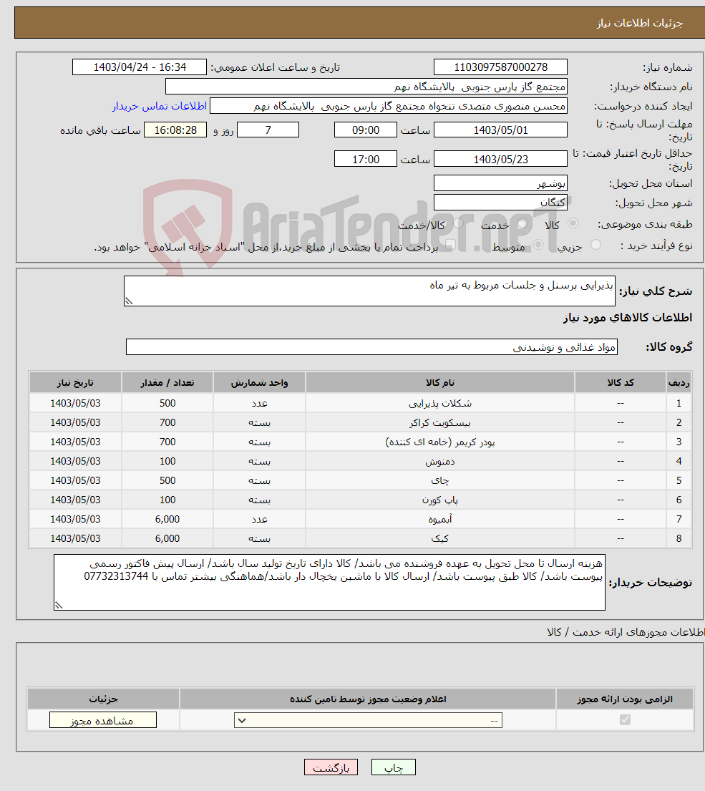The image size is (705, 791).
Task: Open the مشاهده مجوز button
Action: click(103, 720)
